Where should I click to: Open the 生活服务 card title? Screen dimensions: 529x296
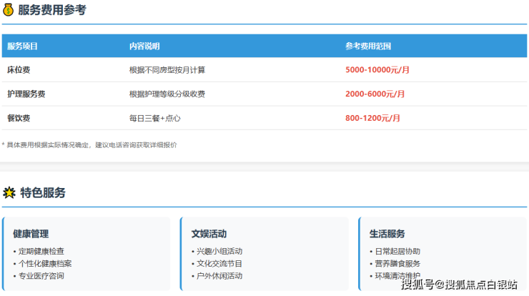pos(387,234)
